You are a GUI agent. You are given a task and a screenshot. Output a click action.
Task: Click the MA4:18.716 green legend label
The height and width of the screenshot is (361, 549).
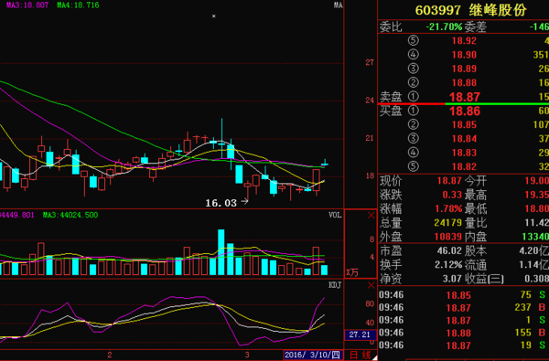79,5
